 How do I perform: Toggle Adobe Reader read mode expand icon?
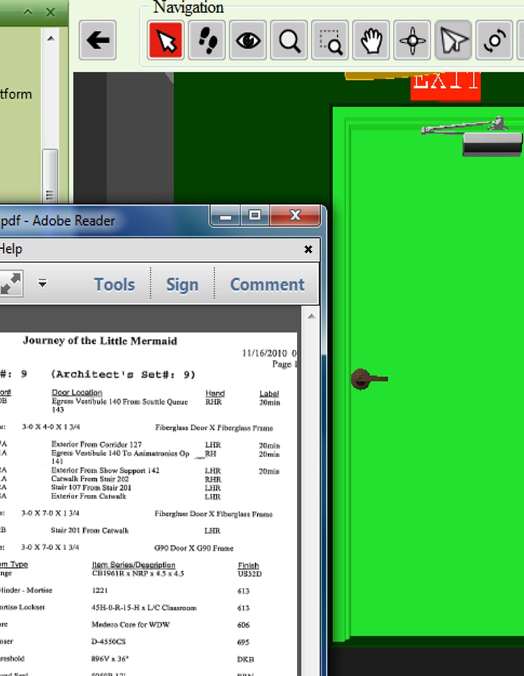pyautogui.click(x=10, y=284)
